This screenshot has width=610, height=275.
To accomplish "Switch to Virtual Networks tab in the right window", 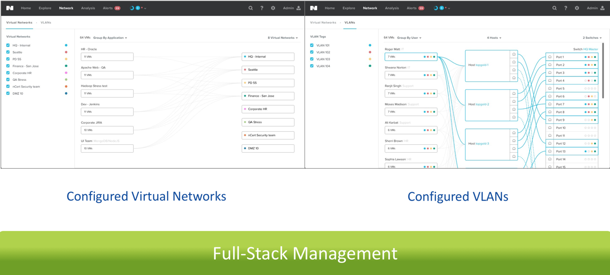I will 323,22.
